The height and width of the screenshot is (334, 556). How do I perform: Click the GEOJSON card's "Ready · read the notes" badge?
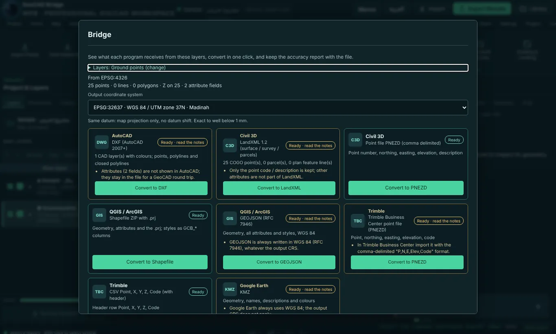[311, 218]
